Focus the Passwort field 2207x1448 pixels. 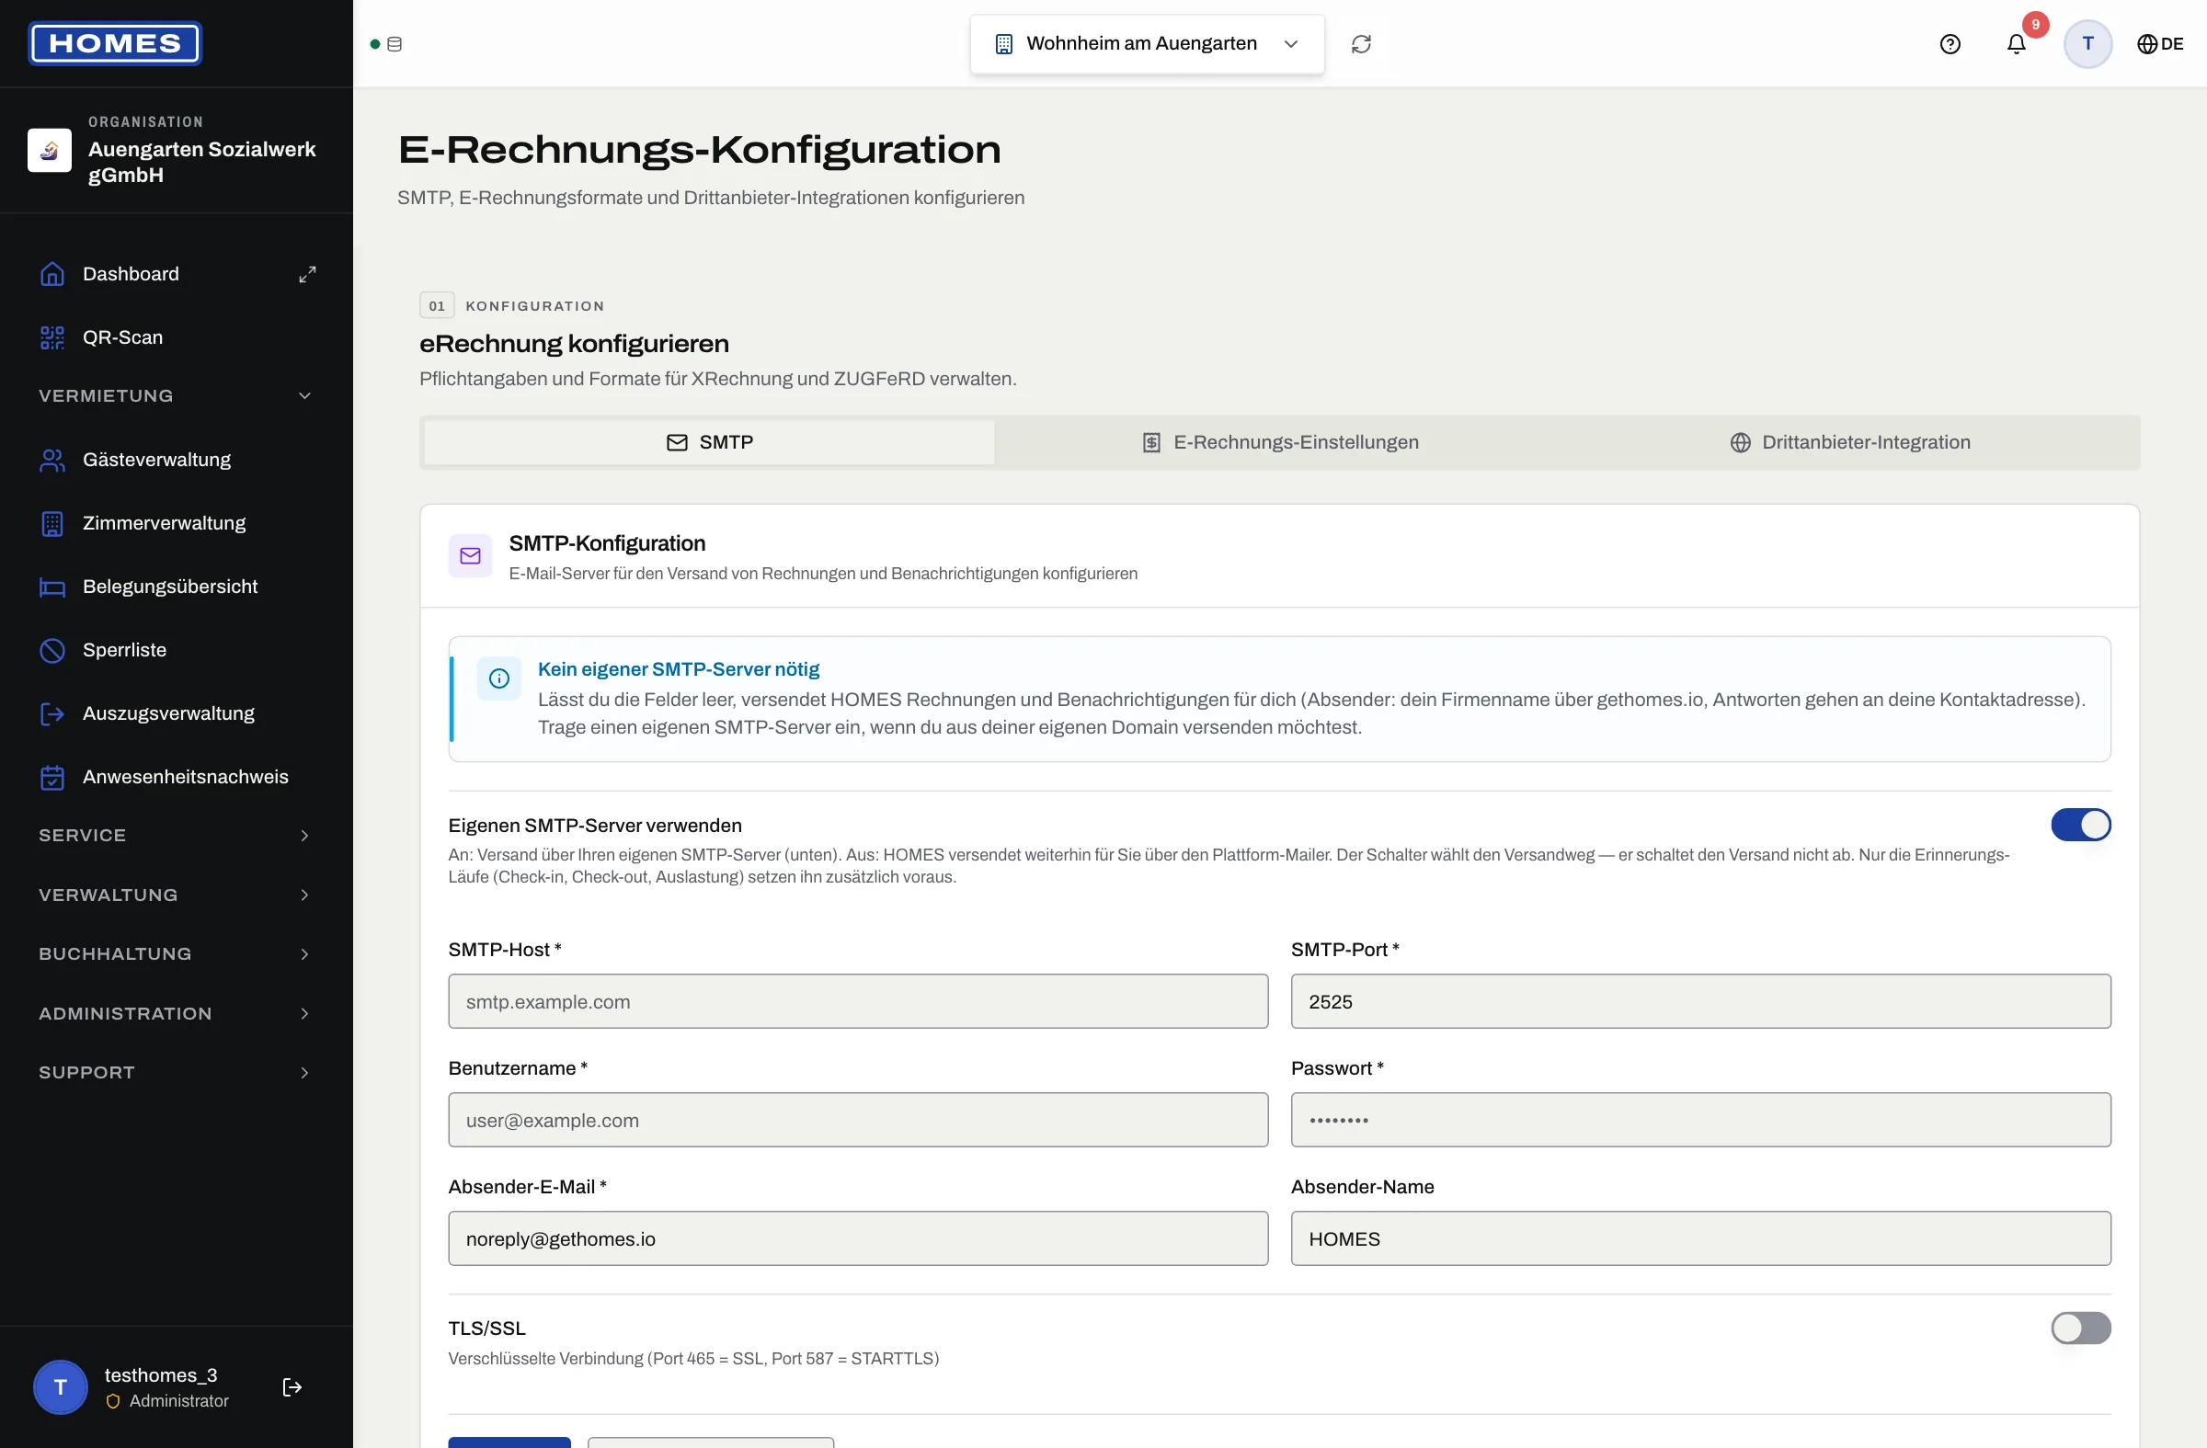click(1700, 1120)
